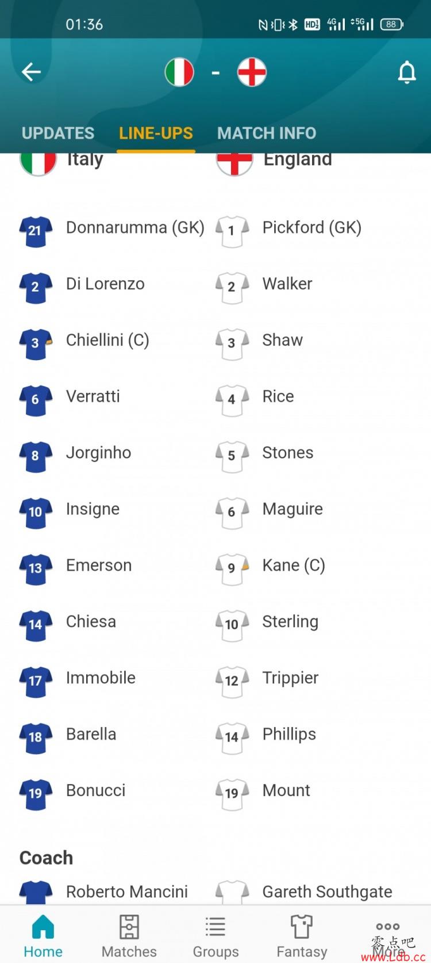Select the LINE-UPS tab
The image size is (431, 963).
(156, 133)
